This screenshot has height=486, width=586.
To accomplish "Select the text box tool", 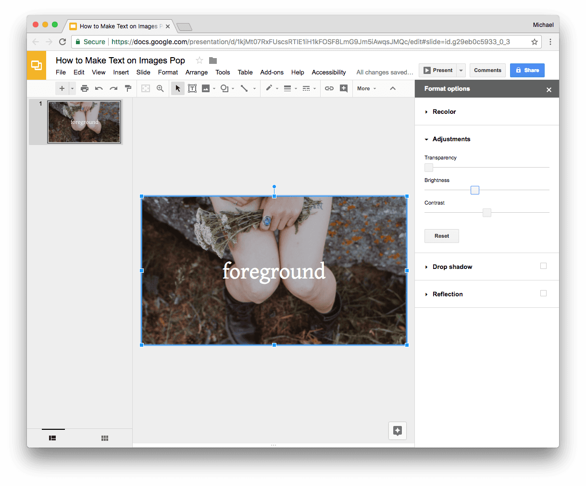I will [192, 88].
